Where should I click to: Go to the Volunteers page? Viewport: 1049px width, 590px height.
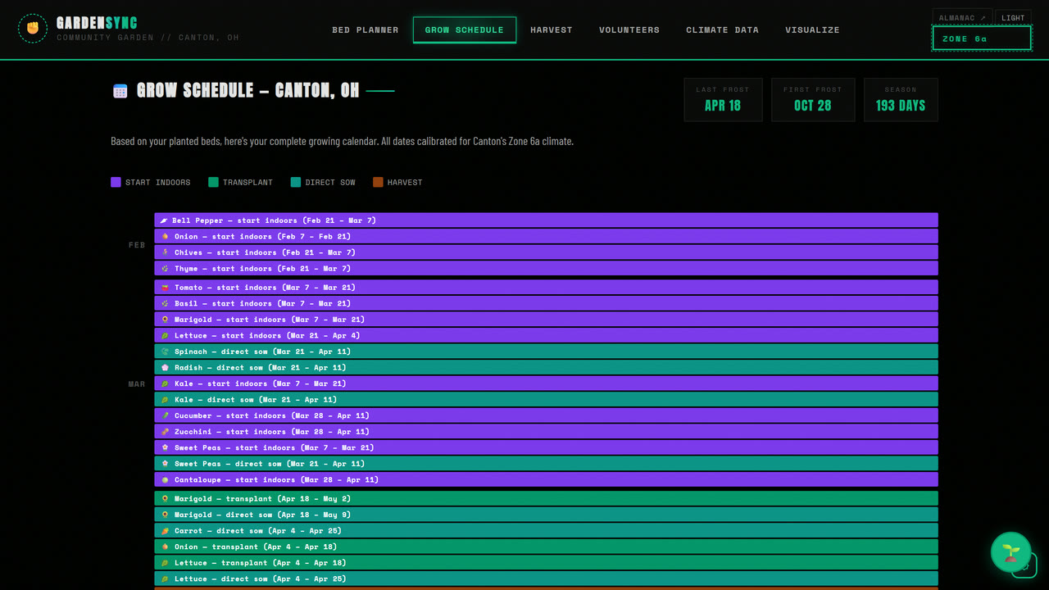(x=629, y=29)
